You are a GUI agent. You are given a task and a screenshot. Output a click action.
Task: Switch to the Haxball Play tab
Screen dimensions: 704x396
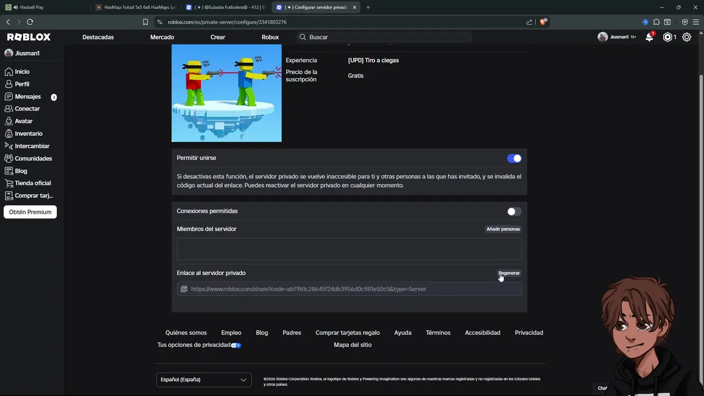44,7
